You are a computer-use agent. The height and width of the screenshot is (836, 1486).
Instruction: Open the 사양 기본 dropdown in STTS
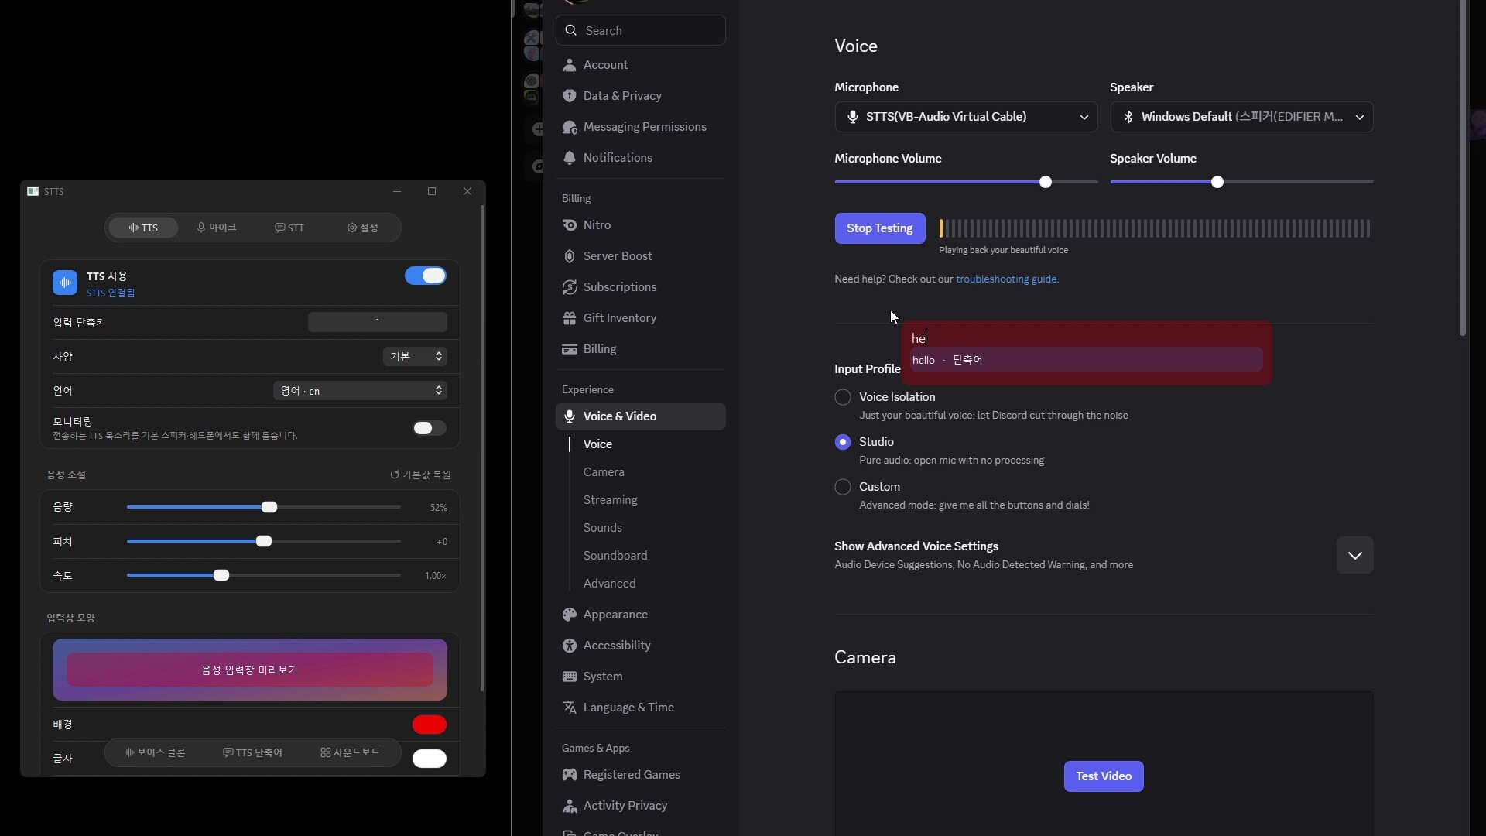point(415,357)
